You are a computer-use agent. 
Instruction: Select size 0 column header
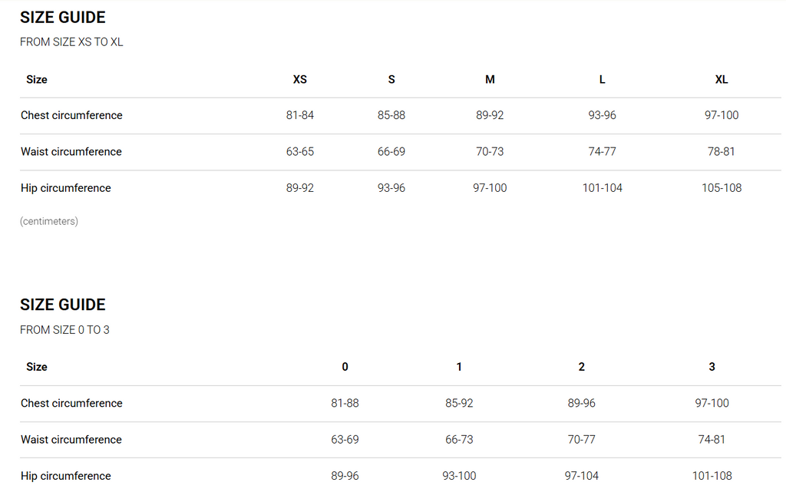point(345,368)
